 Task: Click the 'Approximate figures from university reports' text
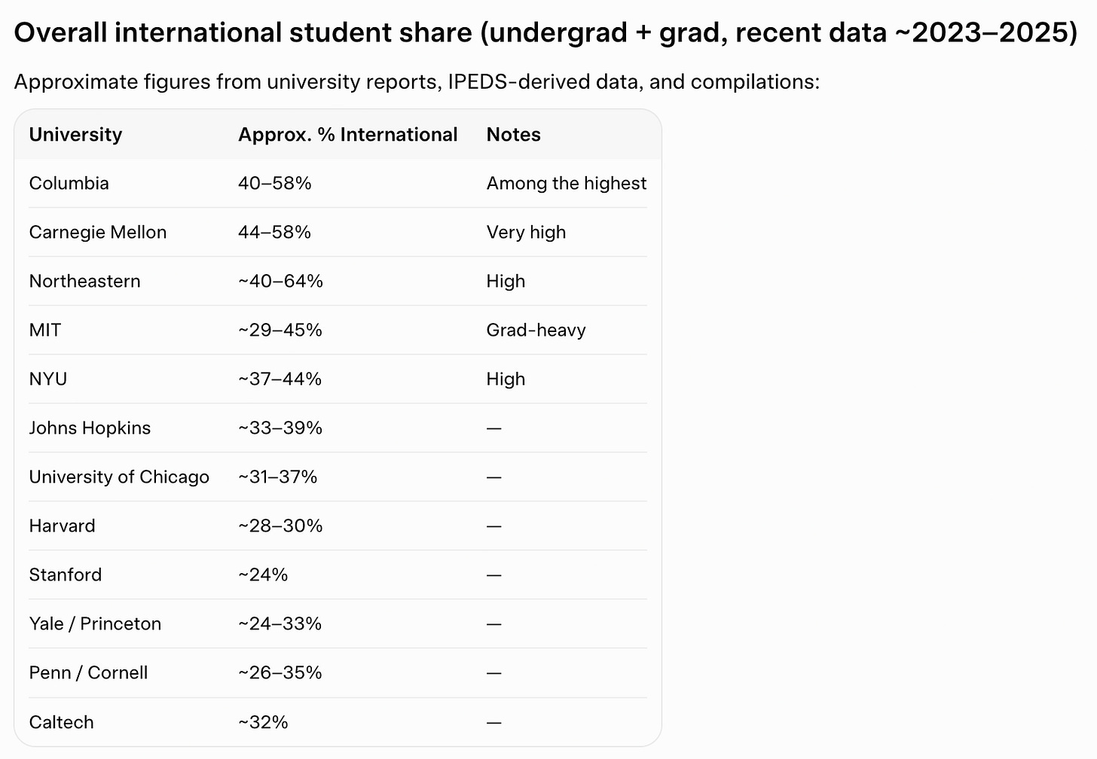226,82
